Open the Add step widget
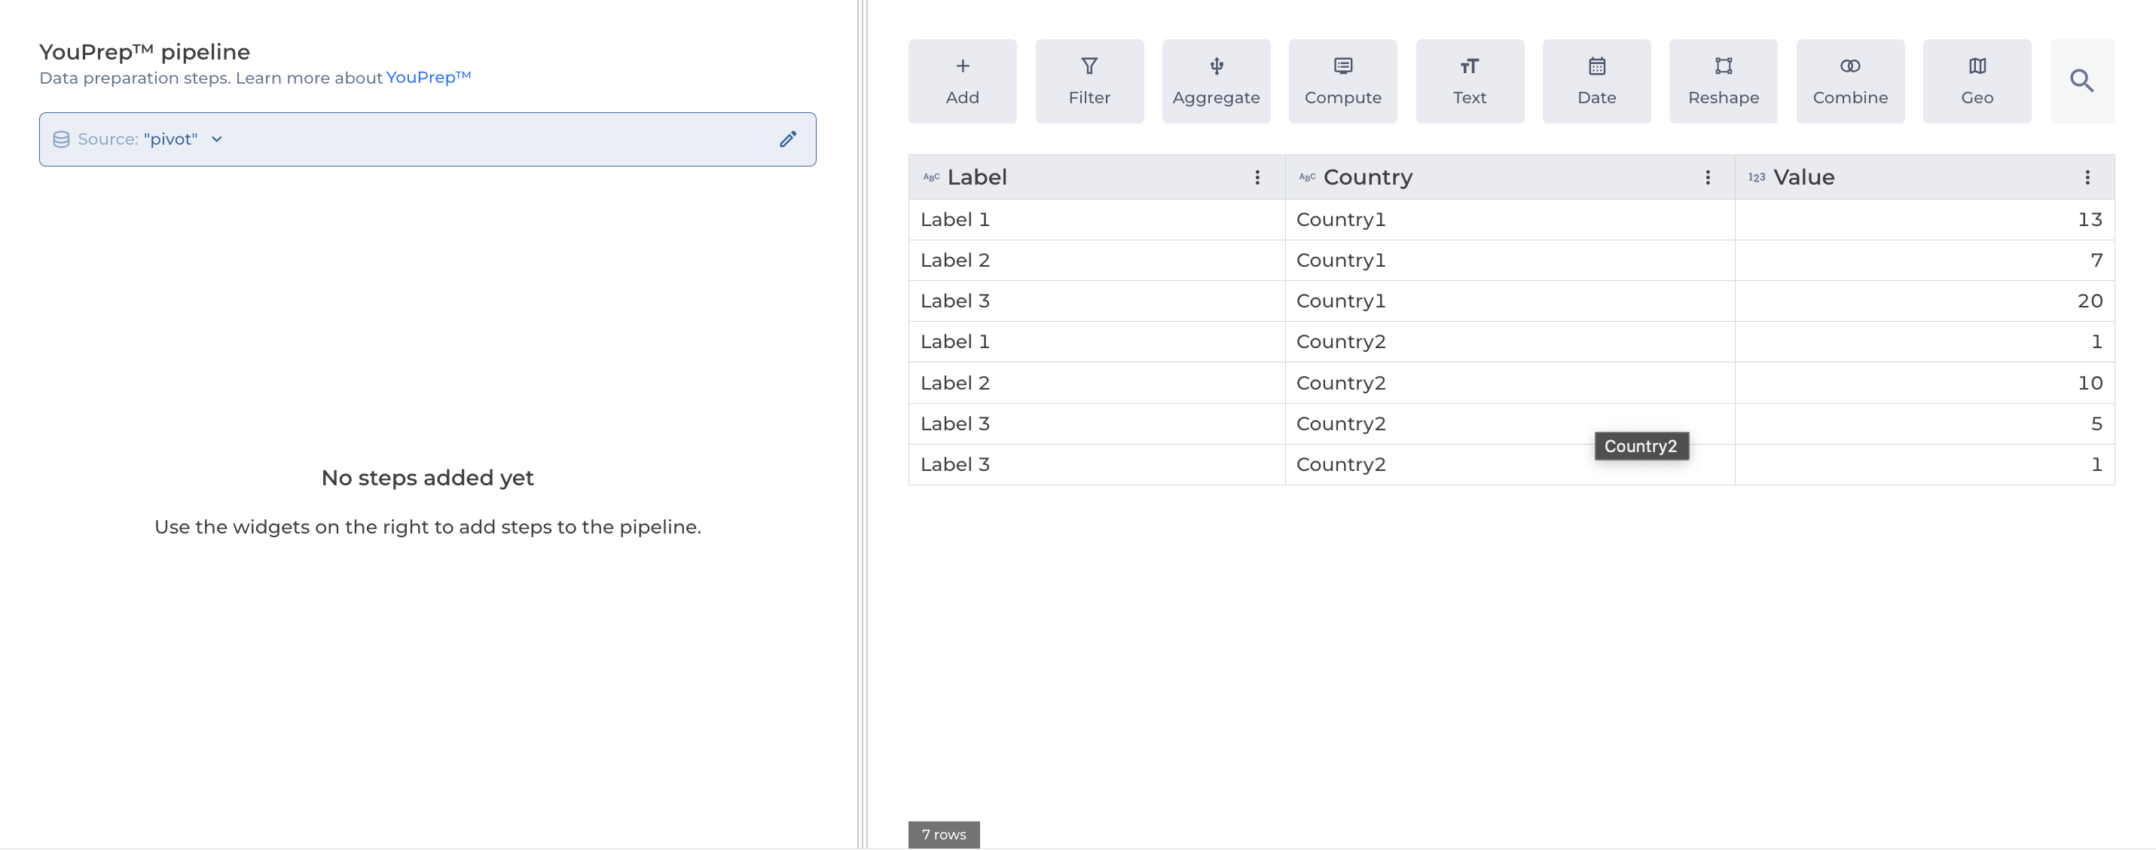 click(x=963, y=81)
